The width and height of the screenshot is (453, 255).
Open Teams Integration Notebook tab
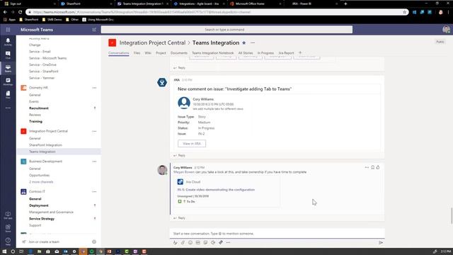pos(212,53)
